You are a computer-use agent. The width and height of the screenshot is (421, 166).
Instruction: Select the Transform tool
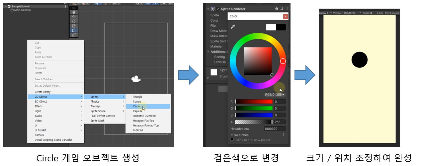pyautogui.click(x=74, y=35)
